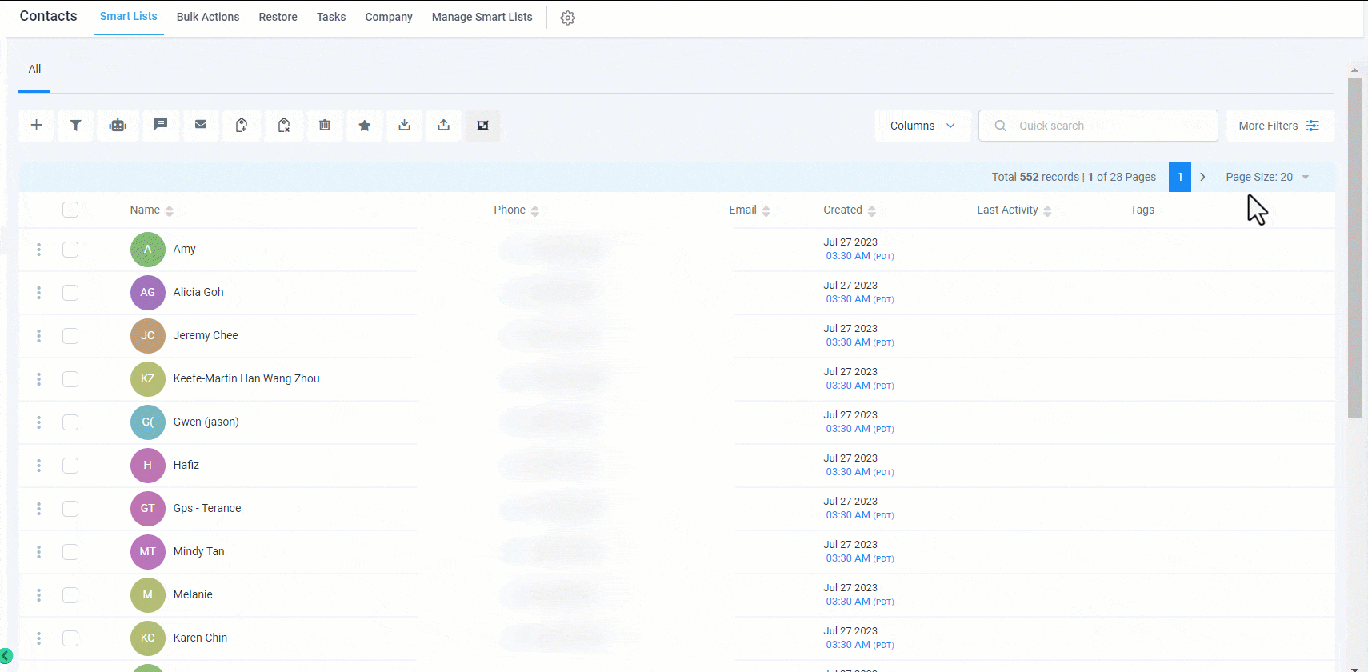The height and width of the screenshot is (672, 1368).
Task: Toggle the select-all checkbox in header
Action: click(70, 210)
